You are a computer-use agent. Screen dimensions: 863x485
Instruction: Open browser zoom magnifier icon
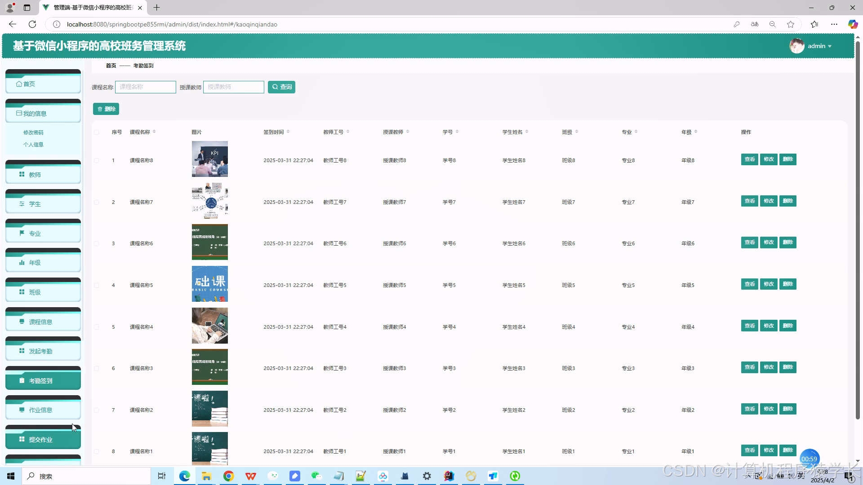(x=773, y=24)
